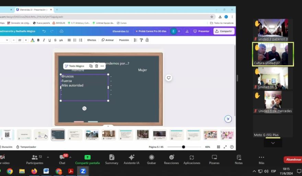This screenshot has width=302, height=176.
Task: Open the analytics chart icon
Action: coord(187,31)
